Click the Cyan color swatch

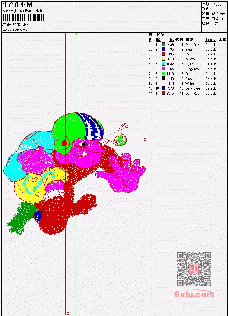coord(164,64)
